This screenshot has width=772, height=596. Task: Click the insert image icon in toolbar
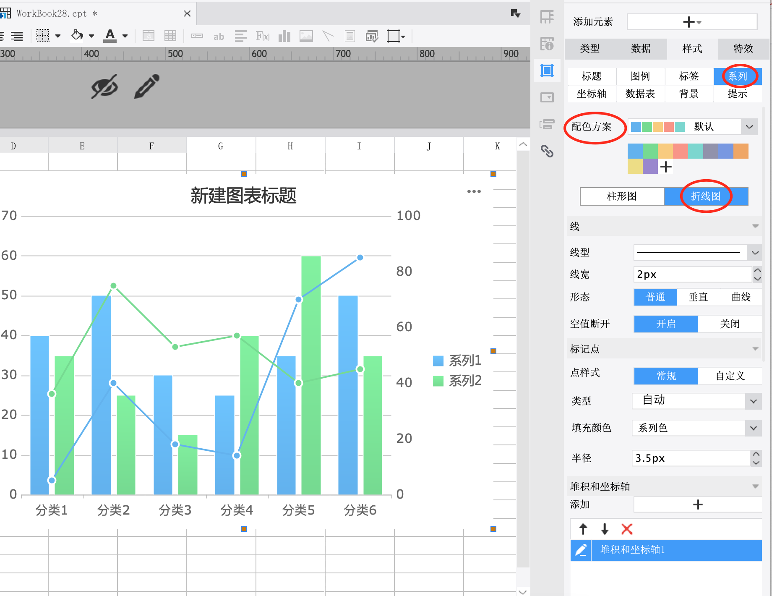[x=306, y=37]
